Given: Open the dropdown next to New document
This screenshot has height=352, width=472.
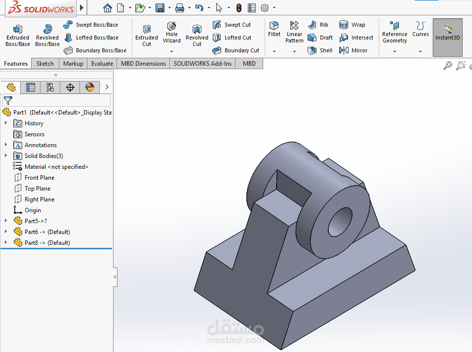Looking at the screenshot, I should coord(130,8).
